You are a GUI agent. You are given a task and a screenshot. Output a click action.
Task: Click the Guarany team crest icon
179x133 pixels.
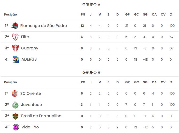[16, 48]
